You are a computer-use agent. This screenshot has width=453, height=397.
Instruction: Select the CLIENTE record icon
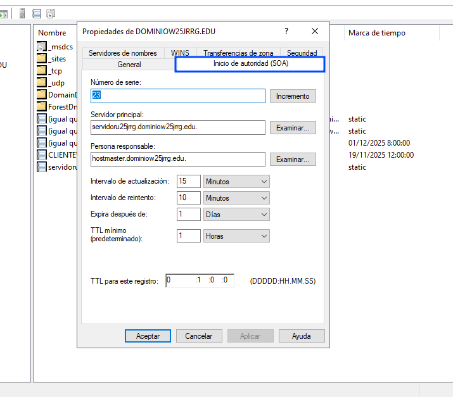point(42,154)
